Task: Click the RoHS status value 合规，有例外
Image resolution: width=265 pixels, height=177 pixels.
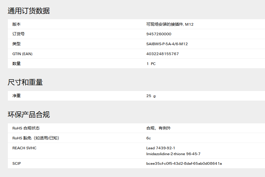Action: coord(159,128)
